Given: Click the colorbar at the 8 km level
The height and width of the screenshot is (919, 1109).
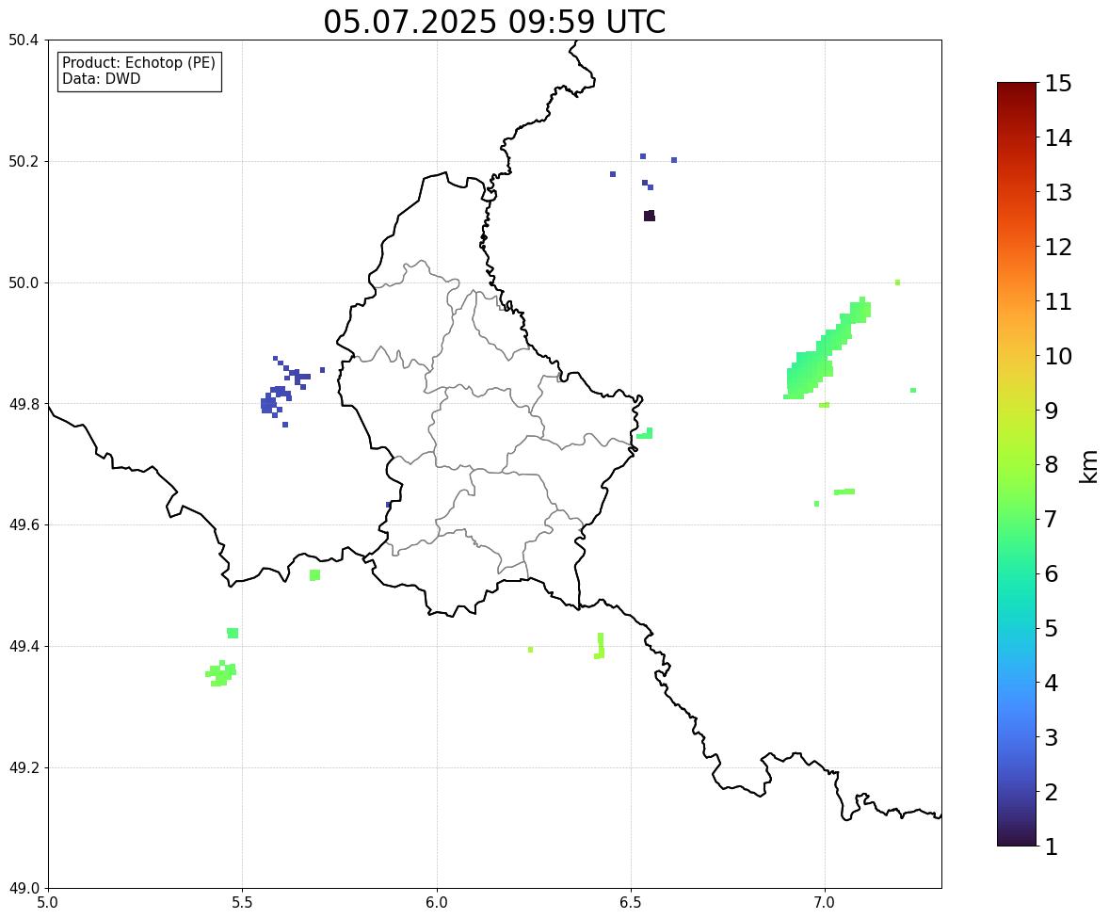Looking at the screenshot, I should click(x=1017, y=465).
